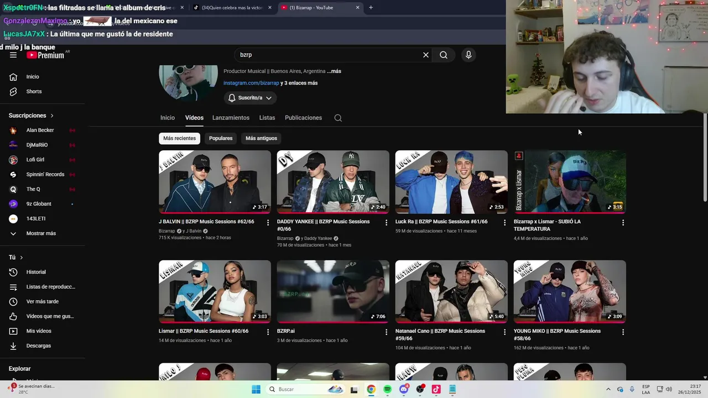Screen dimensions: 708x398
Task: Open Google Chrome from the taskbar
Action: tap(371, 389)
